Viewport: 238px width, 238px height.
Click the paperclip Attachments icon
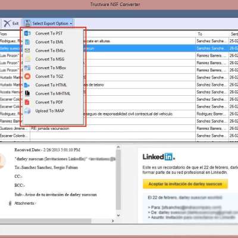[x=10, y=203]
